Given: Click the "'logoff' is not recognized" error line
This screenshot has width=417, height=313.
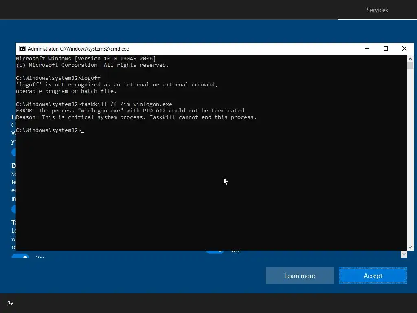Looking at the screenshot, I should (x=117, y=85).
